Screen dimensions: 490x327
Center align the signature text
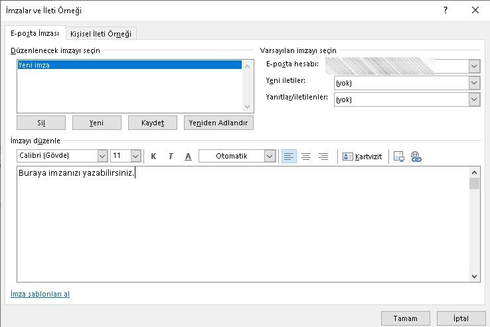[x=306, y=156]
